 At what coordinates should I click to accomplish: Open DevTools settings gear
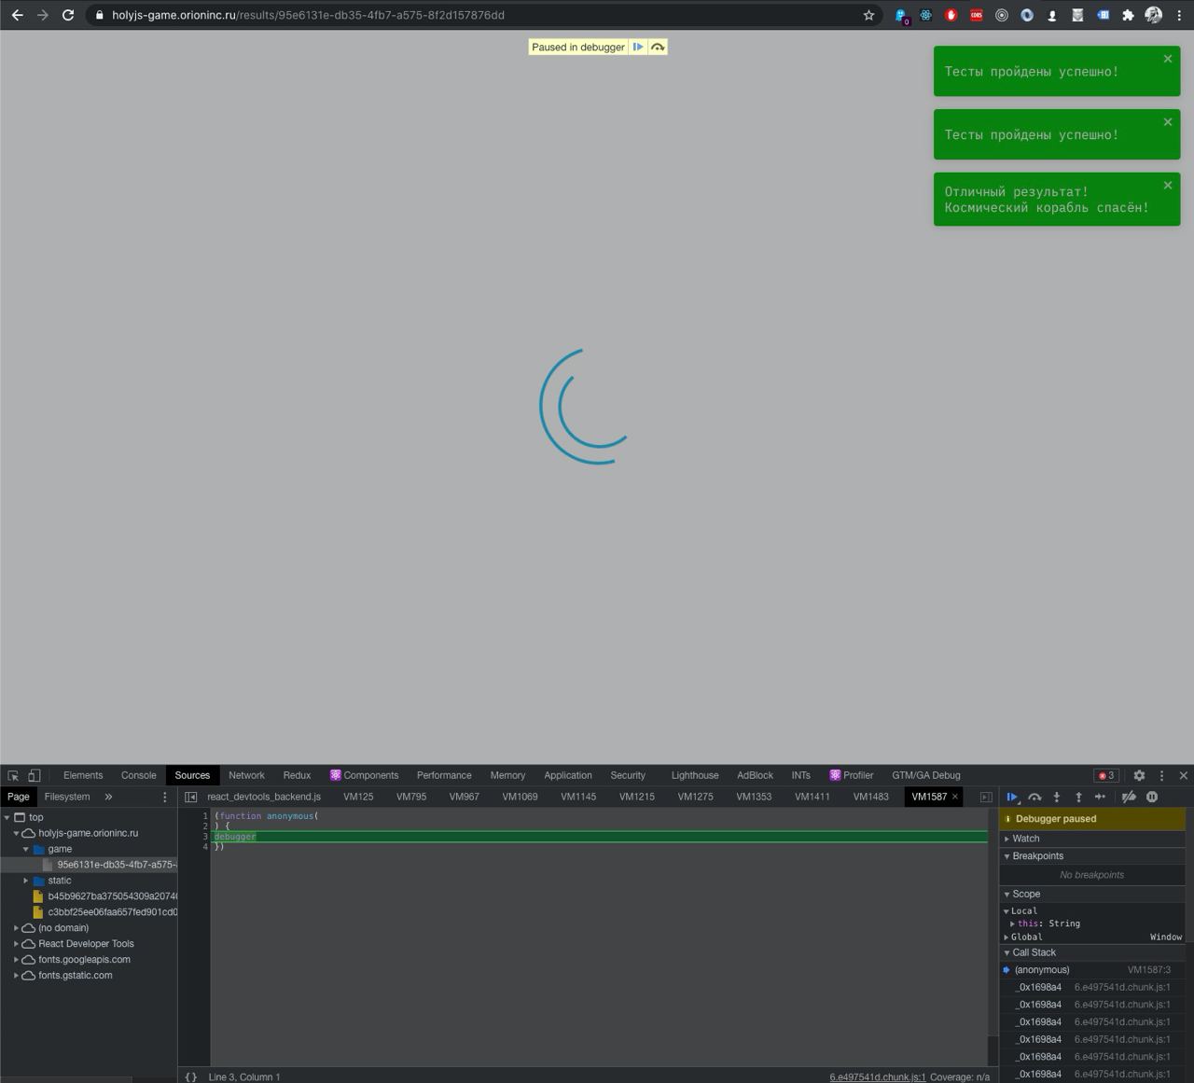[x=1139, y=775]
